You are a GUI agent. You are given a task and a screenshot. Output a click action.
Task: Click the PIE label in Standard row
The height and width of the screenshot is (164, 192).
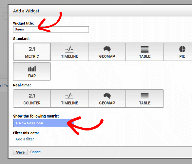pos(182,56)
